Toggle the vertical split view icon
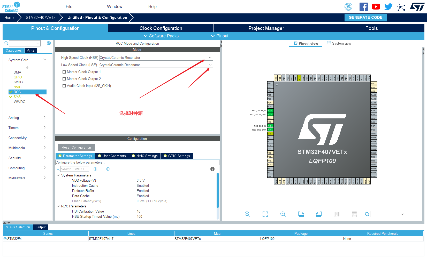The image size is (427, 259). click(x=337, y=214)
